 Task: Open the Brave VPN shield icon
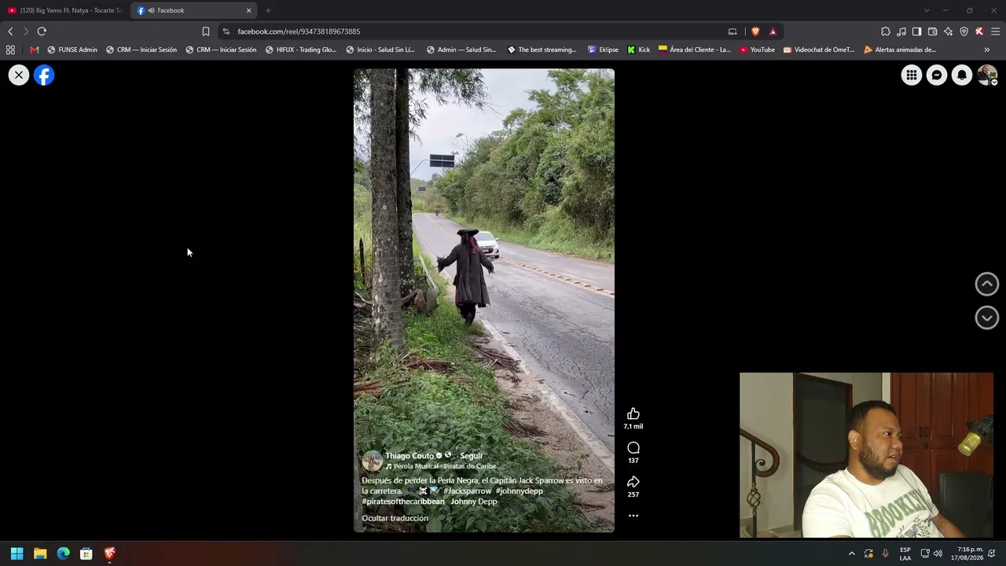pos(964,31)
